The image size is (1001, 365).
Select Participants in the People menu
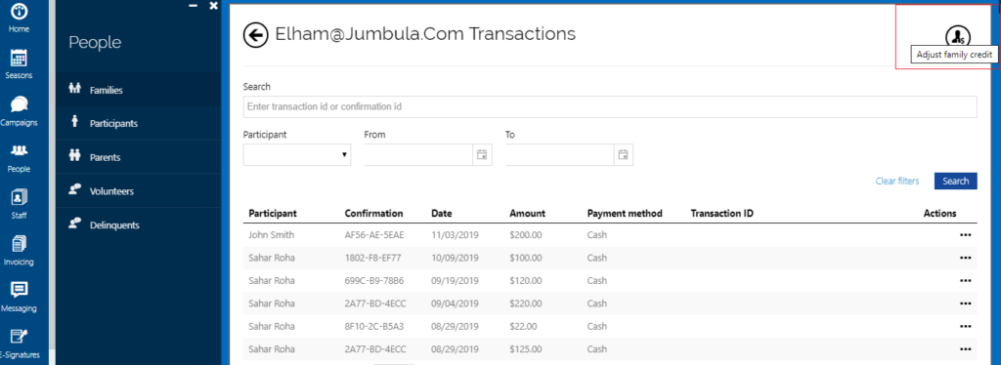click(139, 124)
